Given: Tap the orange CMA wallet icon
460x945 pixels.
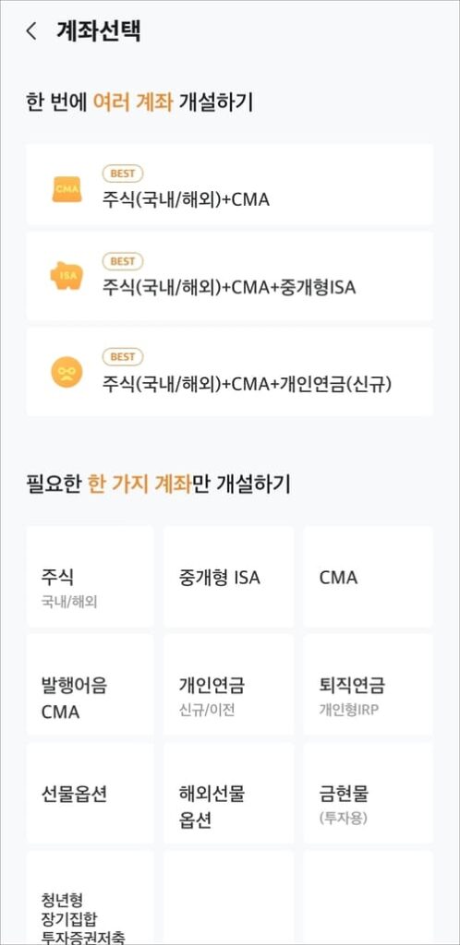Looking at the screenshot, I should pos(67,188).
